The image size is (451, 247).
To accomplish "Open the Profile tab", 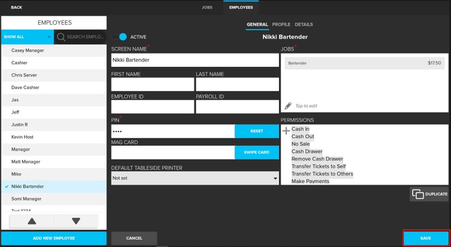I will pyautogui.click(x=281, y=25).
